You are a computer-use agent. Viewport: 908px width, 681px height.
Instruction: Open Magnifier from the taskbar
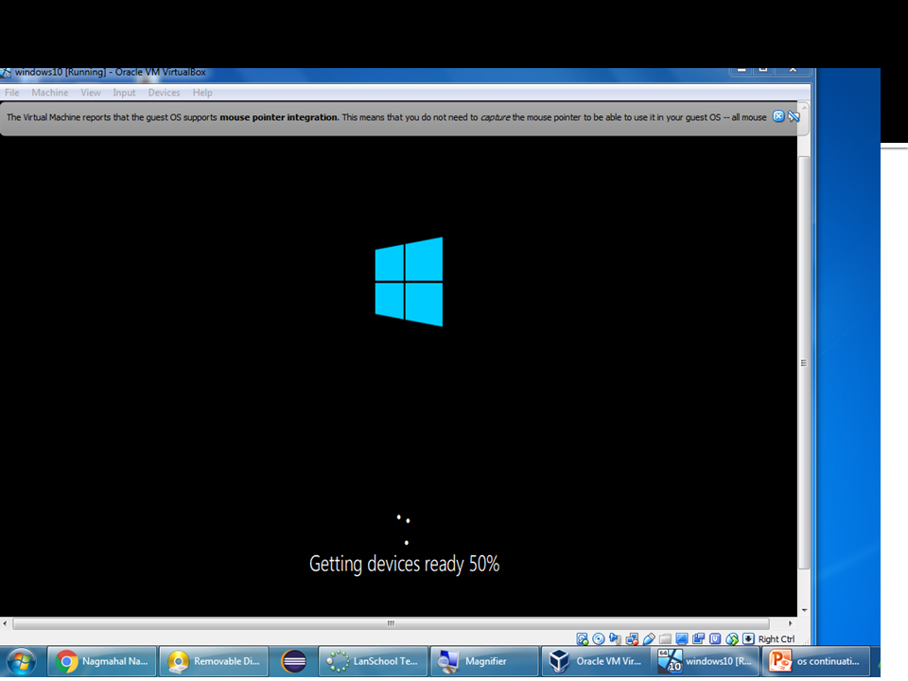(483, 661)
